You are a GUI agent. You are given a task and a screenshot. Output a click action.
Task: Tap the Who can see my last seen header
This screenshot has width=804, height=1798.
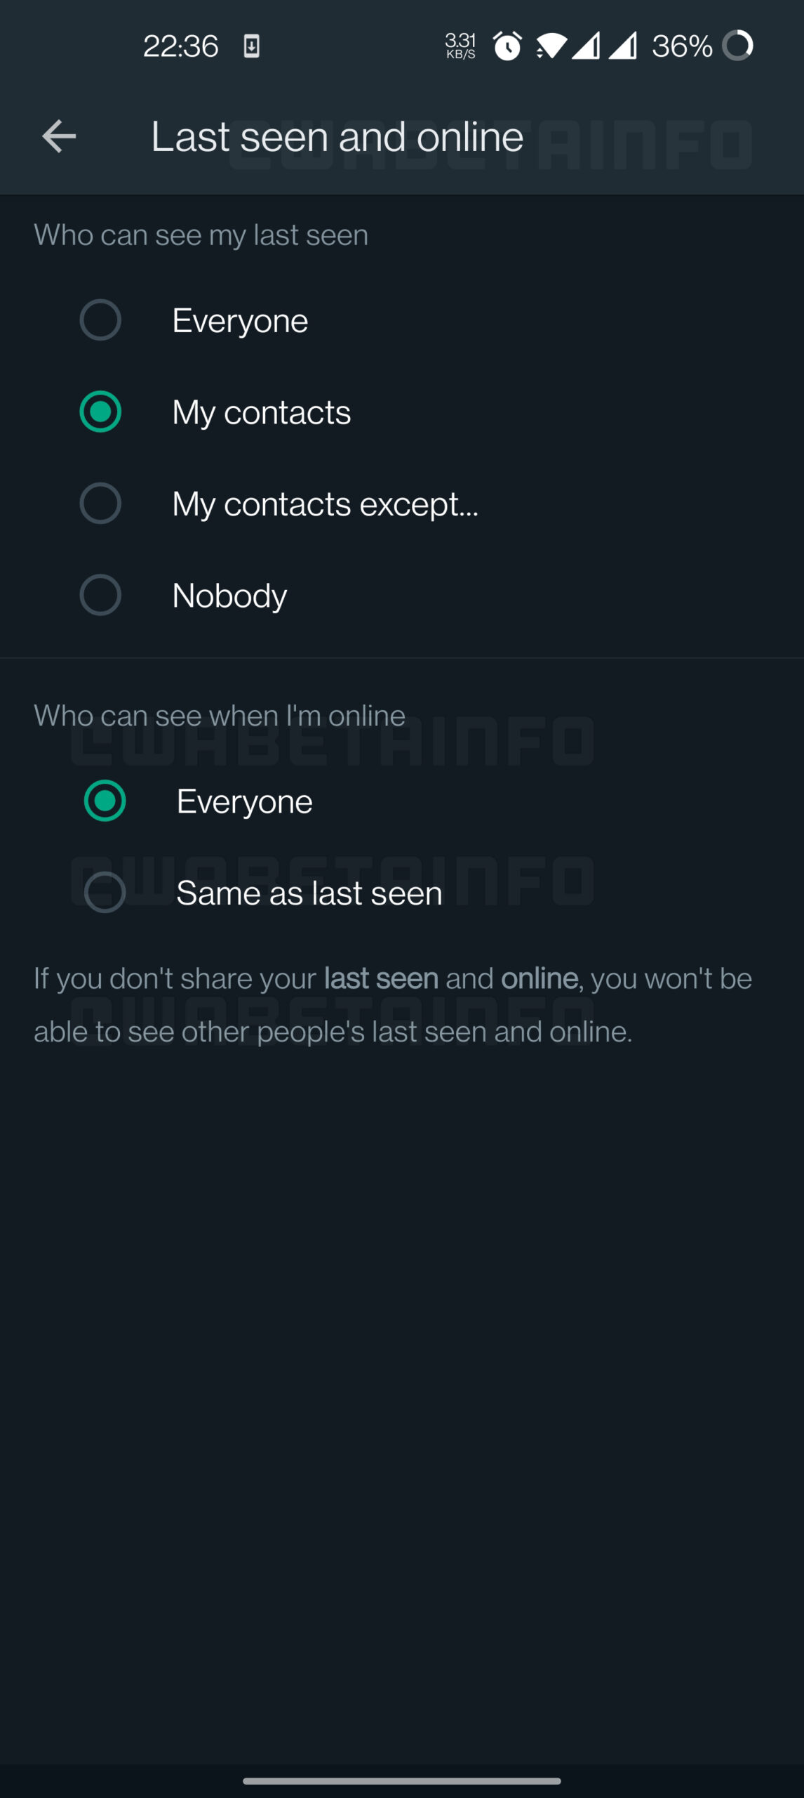[201, 235]
